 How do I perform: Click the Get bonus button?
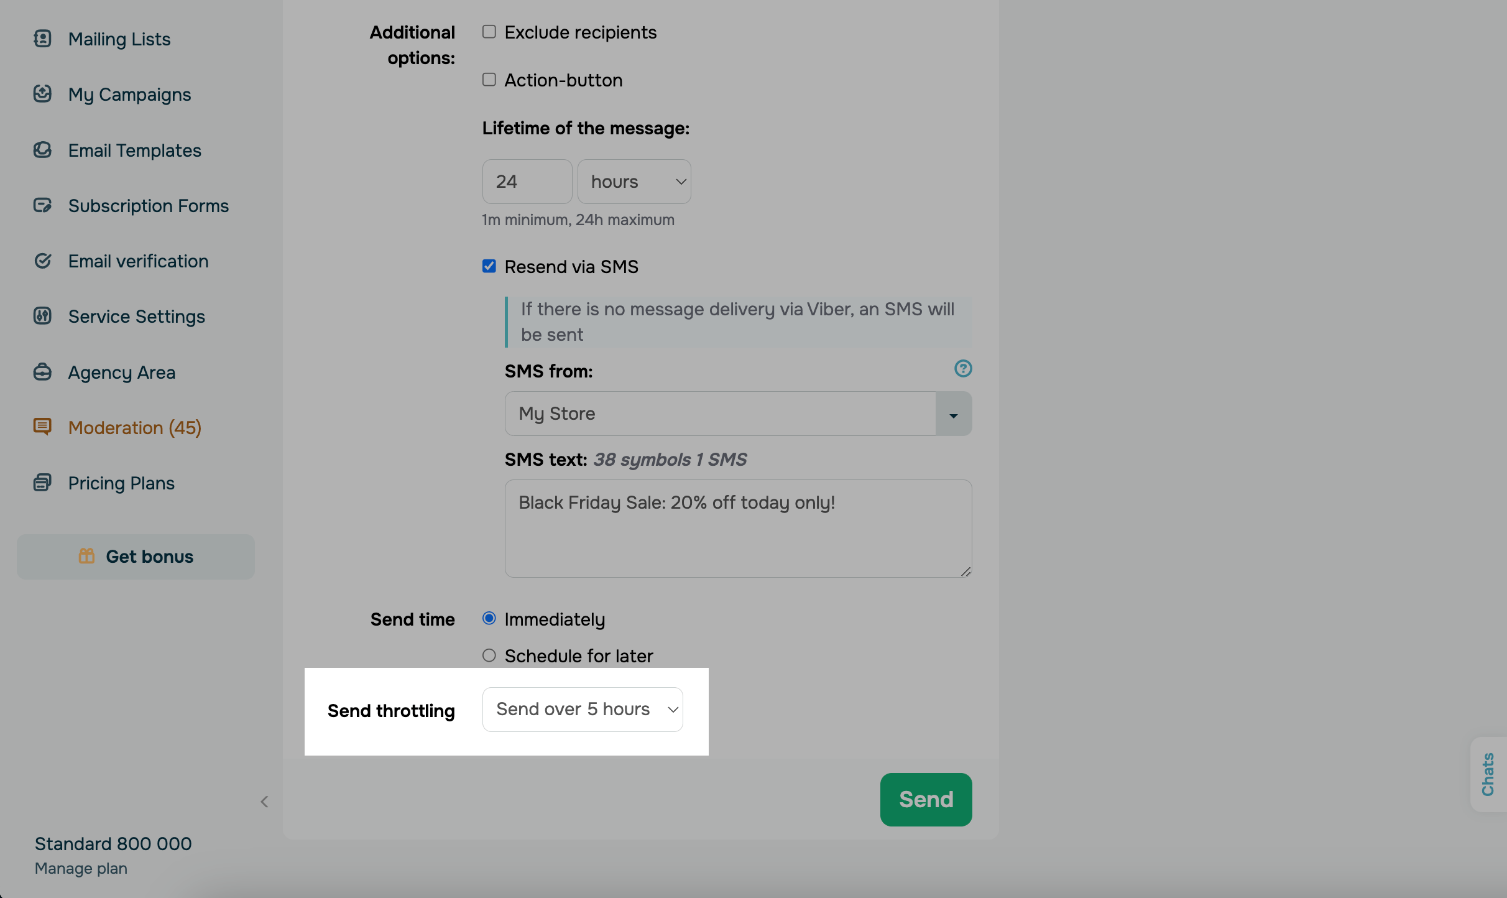pos(136,557)
